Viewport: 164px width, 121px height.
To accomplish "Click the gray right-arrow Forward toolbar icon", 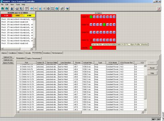I will click(x=36, y=9).
